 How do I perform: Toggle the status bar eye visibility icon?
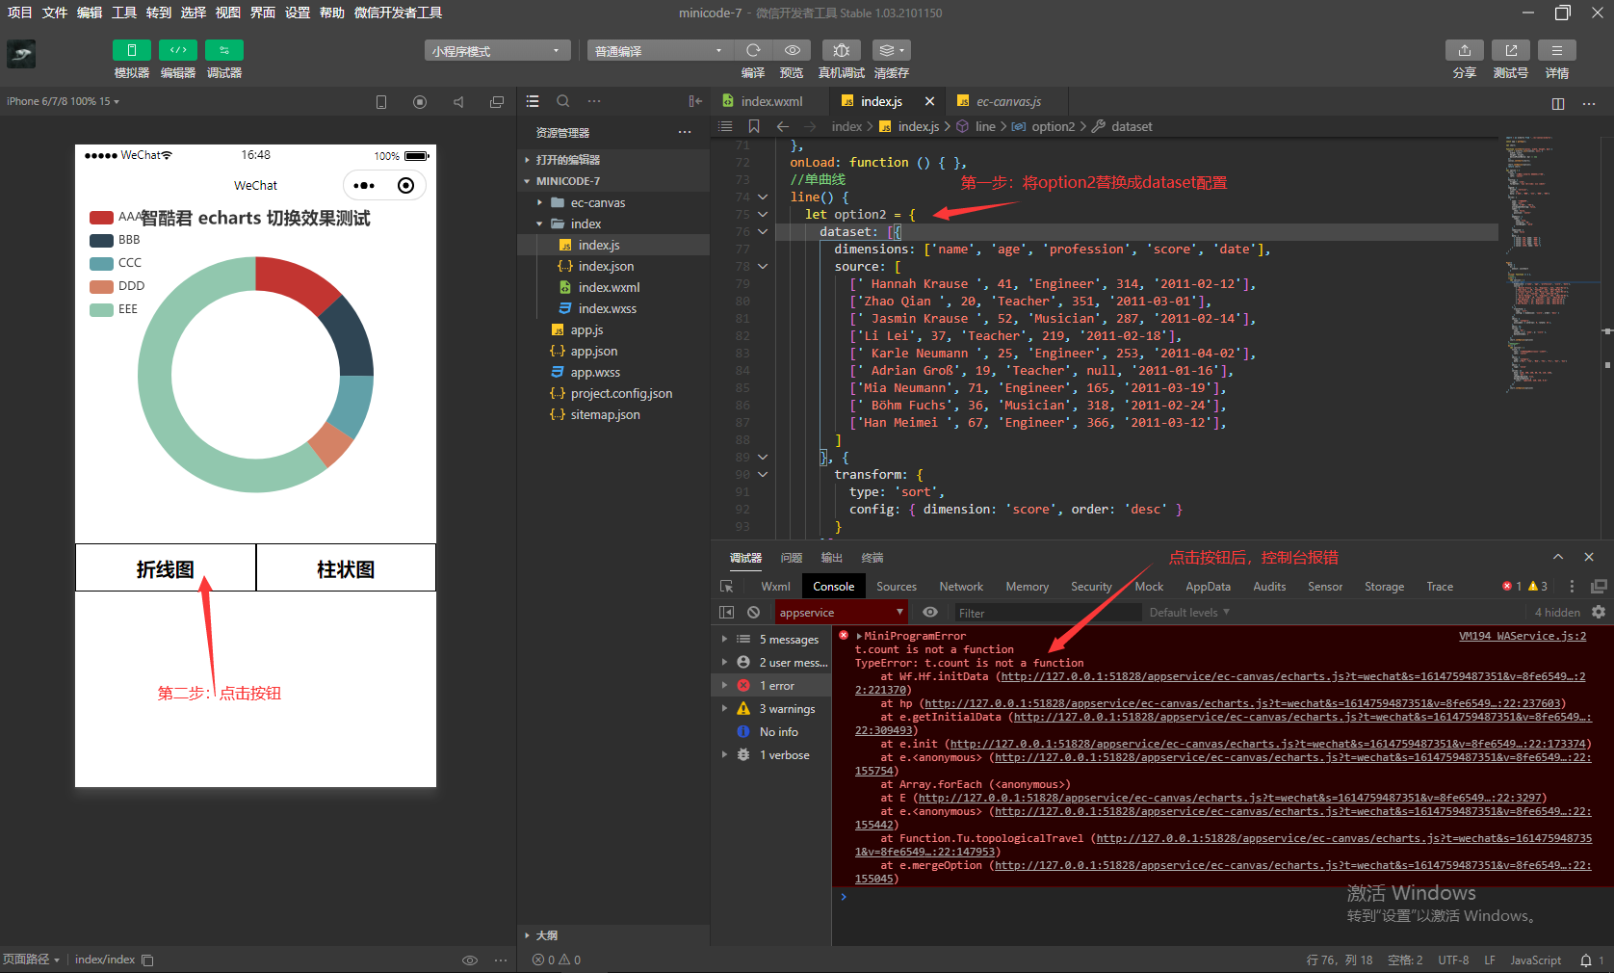coord(470,960)
